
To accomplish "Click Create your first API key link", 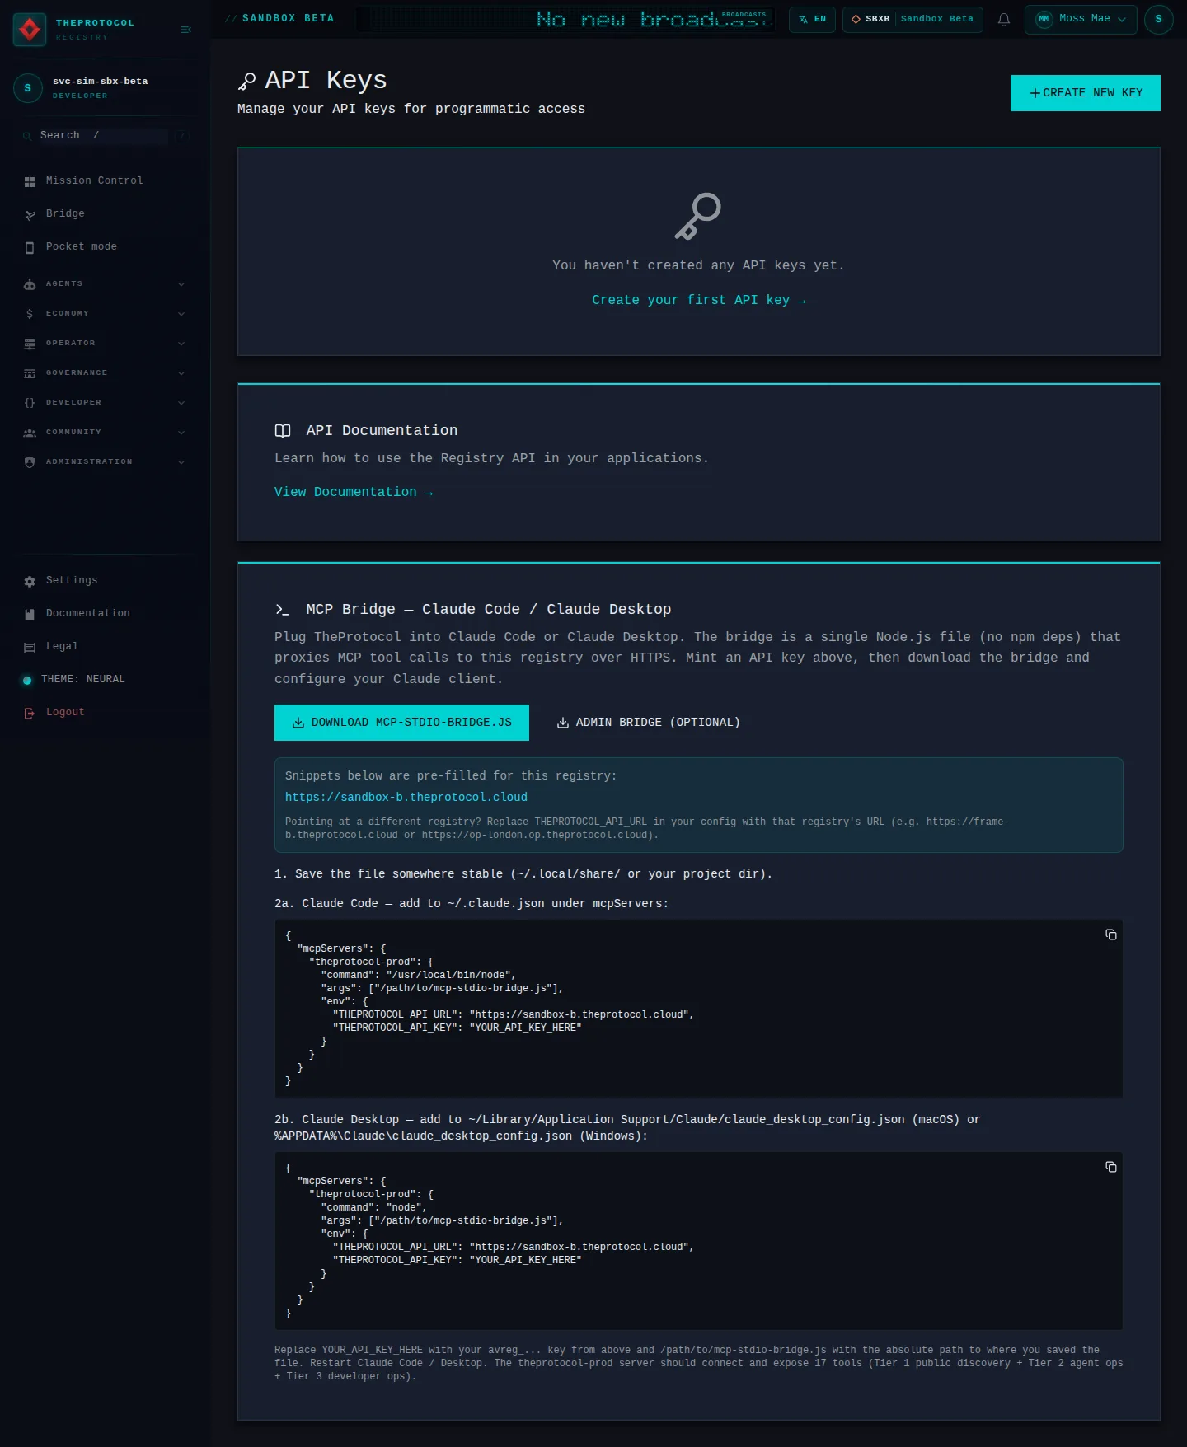I will click(699, 300).
